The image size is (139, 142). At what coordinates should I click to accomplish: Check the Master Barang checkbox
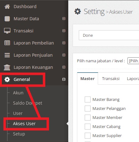point(87,99)
